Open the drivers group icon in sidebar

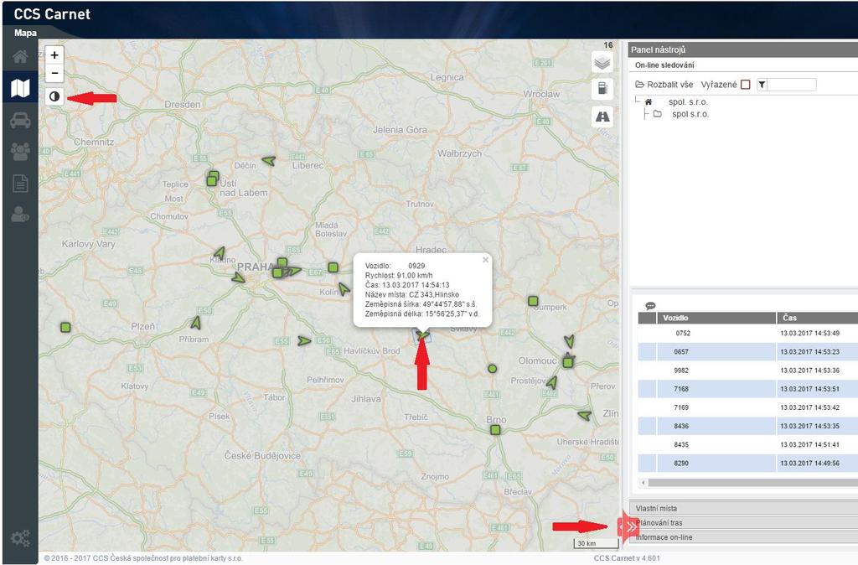[20, 152]
